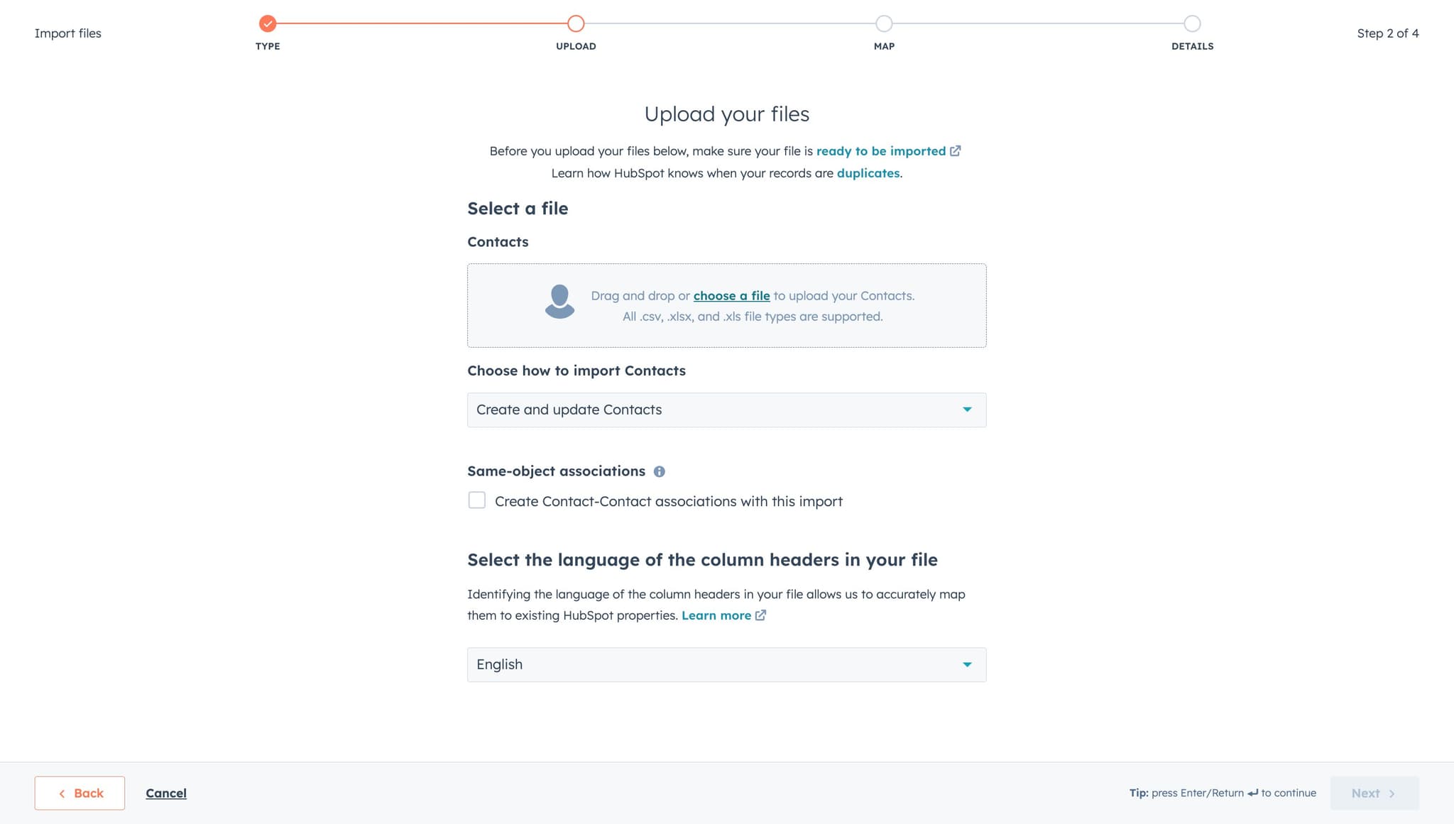Click the external link icon next to 'Learn more'
Screen dimensions: 1454x824
(762, 615)
